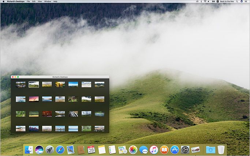250x156 pixels.
Task: Open Notes yellow notepad icon in Dock
Action: click(102, 150)
